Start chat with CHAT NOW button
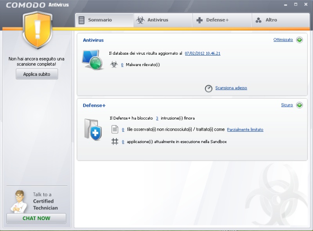Image resolution: width=313 pixels, height=231 pixels. (x=36, y=218)
